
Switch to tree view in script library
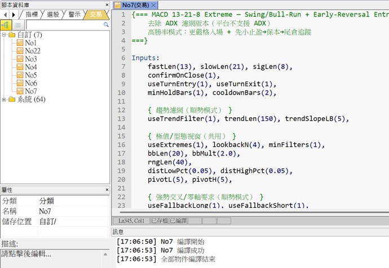click(7, 25)
